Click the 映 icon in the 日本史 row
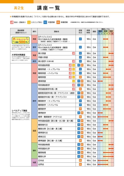This screenshot has width=124, height=176. [x=80, y=161]
